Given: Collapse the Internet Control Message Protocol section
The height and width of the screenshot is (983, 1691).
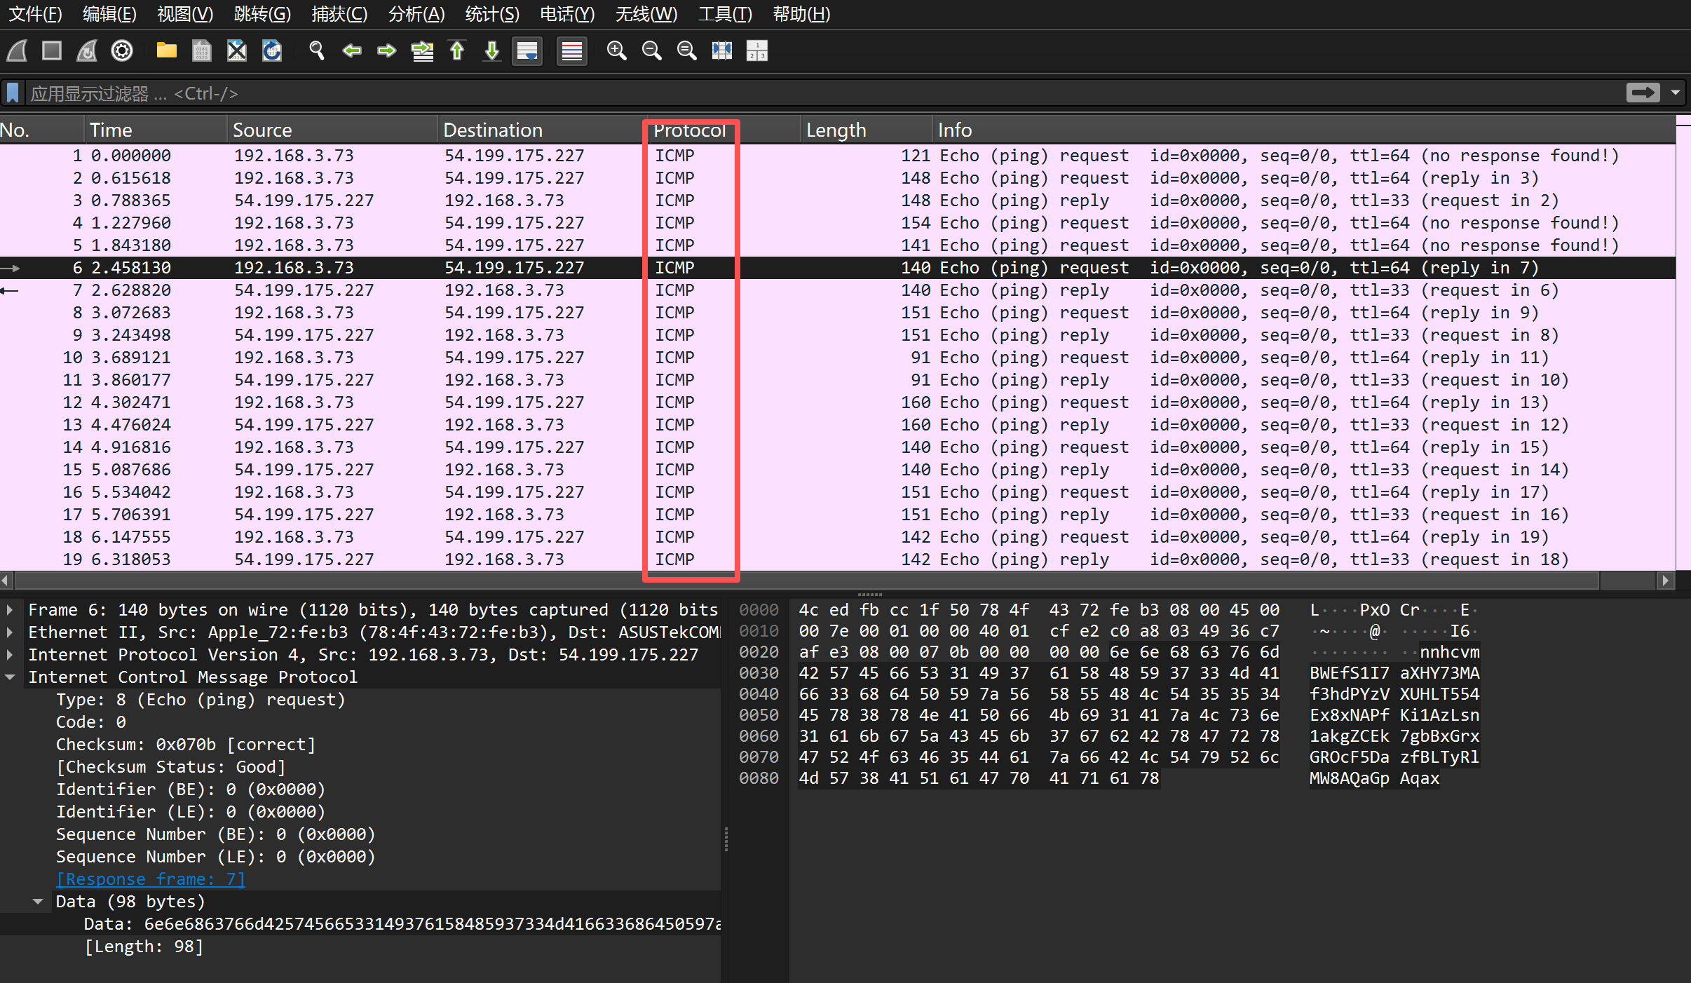Looking at the screenshot, I should tap(10, 677).
